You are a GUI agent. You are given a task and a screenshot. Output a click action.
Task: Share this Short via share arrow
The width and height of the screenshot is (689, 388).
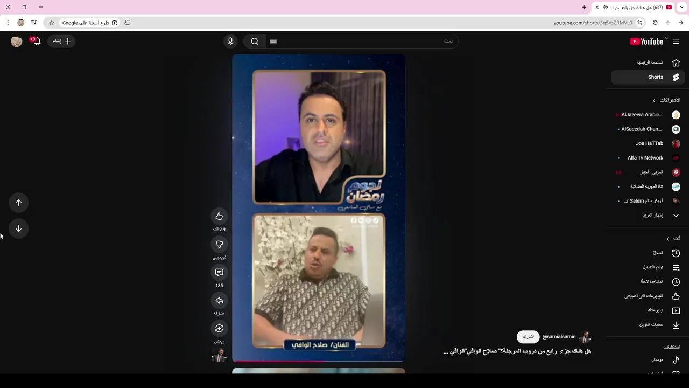click(219, 300)
